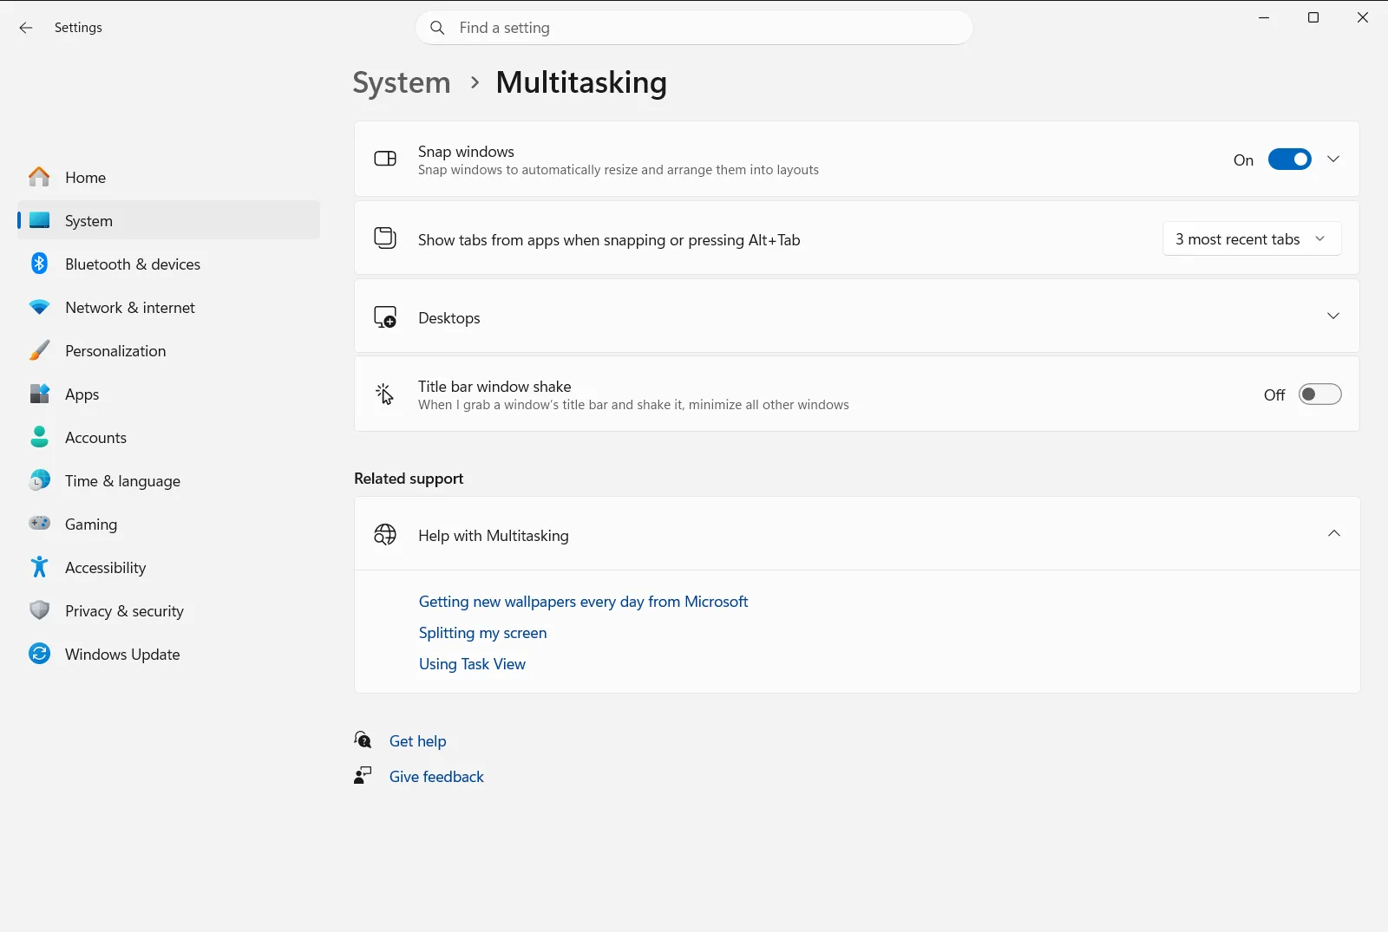Screen dimensions: 1388x932
Task: Click the Gaming controller icon
Action: [39, 523]
